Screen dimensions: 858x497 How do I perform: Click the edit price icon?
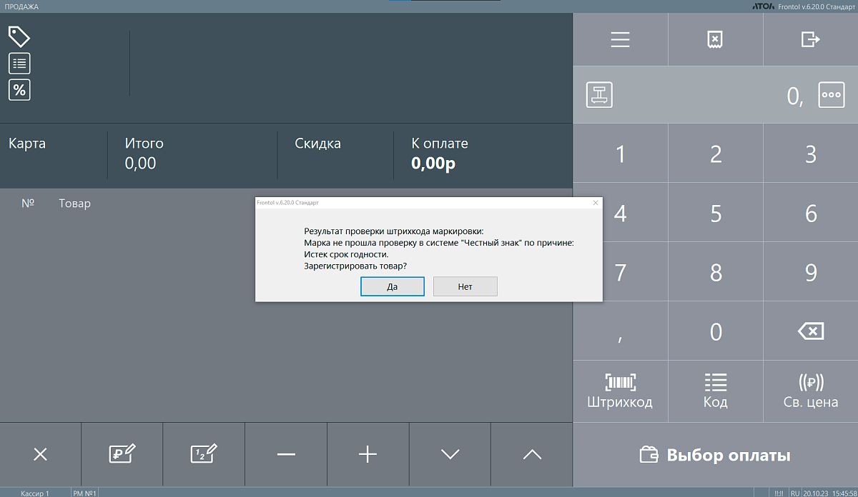pos(122,454)
